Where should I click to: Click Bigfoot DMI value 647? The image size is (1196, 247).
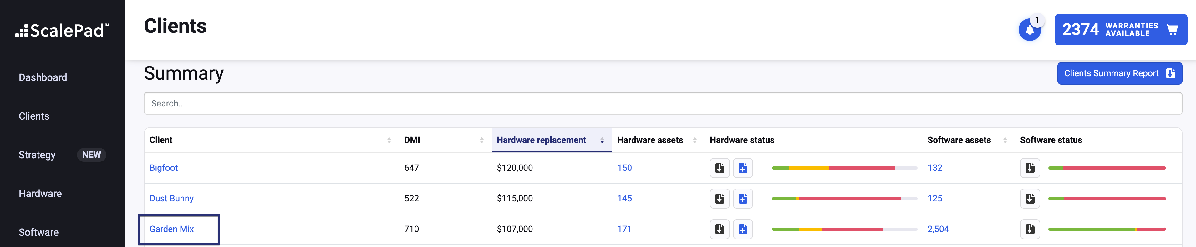click(x=411, y=168)
